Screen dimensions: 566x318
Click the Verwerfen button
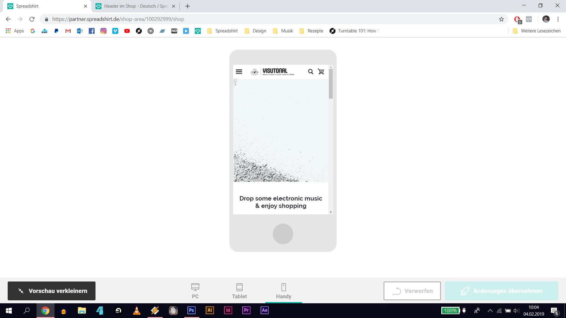tap(412, 291)
